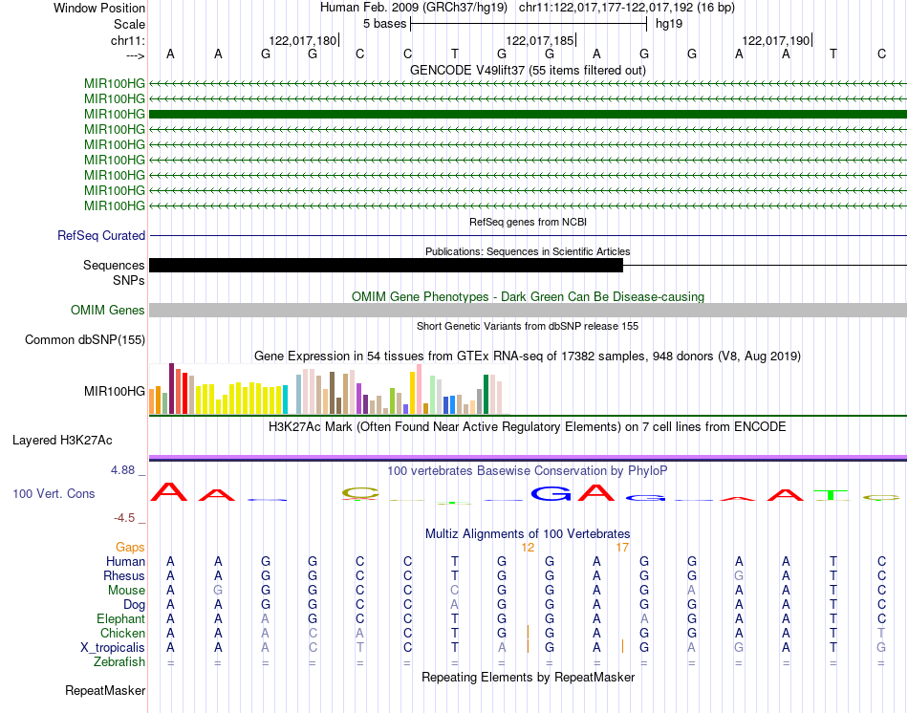Open the GENCODE V49lift37 track title
Screen dimensions: 908x713
[528, 70]
